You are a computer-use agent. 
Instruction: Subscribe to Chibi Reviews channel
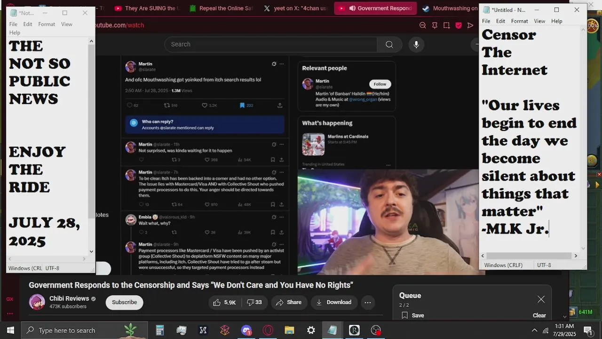click(x=124, y=302)
